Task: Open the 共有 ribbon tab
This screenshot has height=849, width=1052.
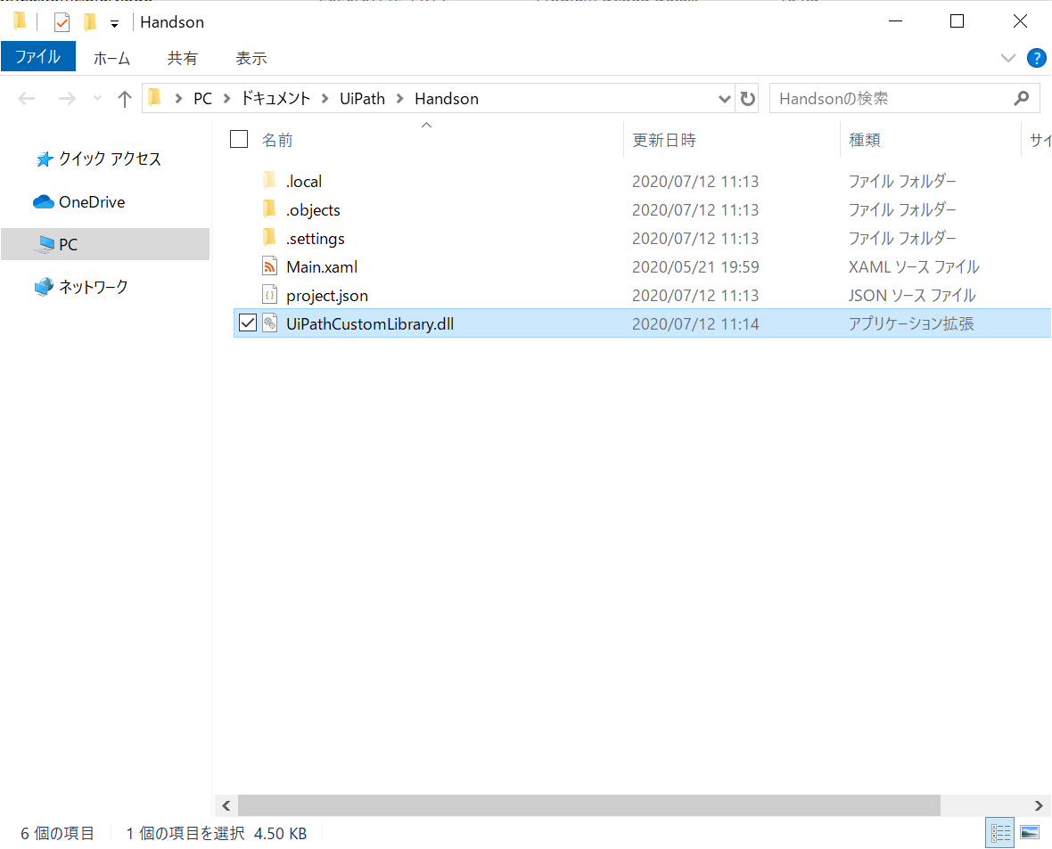Action: click(183, 58)
